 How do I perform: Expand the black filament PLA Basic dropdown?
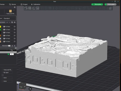8,33
